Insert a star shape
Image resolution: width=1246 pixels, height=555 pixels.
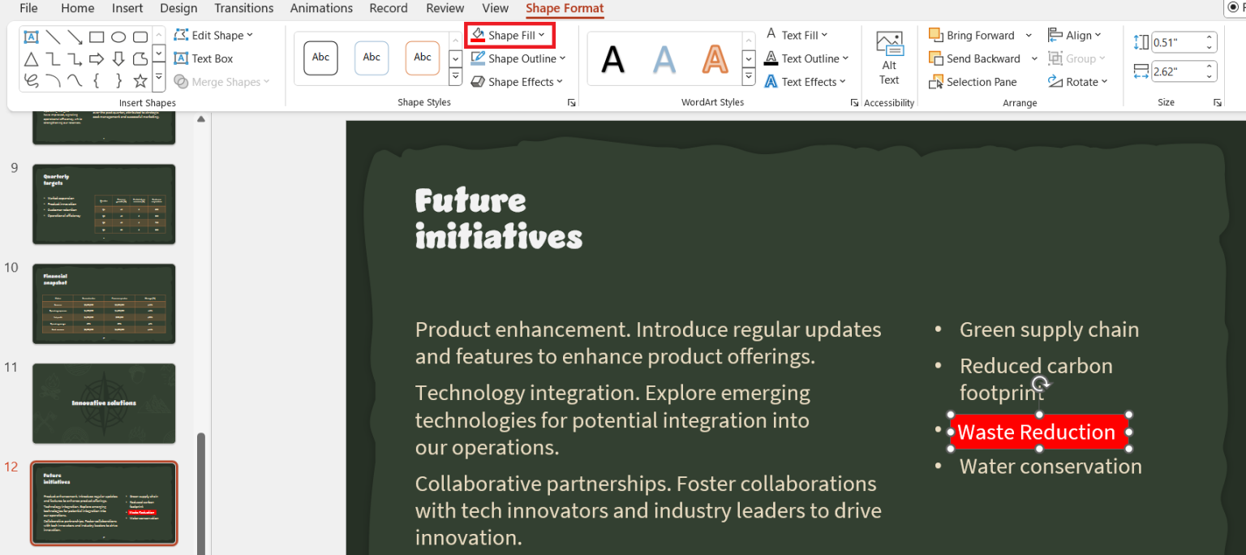tap(140, 80)
